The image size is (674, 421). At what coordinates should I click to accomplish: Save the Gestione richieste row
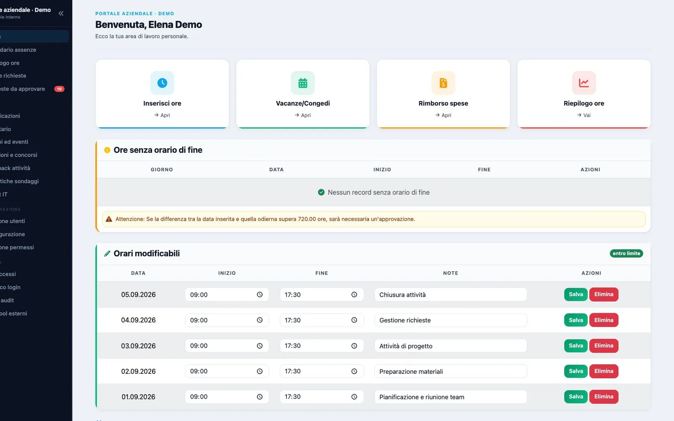pos(576,320)
